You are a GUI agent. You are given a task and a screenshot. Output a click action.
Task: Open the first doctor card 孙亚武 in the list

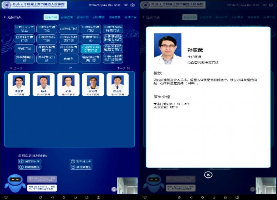coord(19,84)
